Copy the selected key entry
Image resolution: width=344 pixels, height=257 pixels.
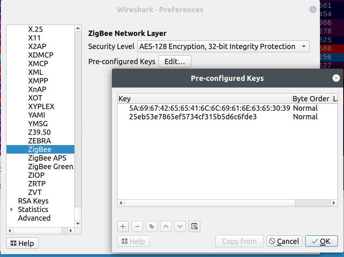coord(152,226)
